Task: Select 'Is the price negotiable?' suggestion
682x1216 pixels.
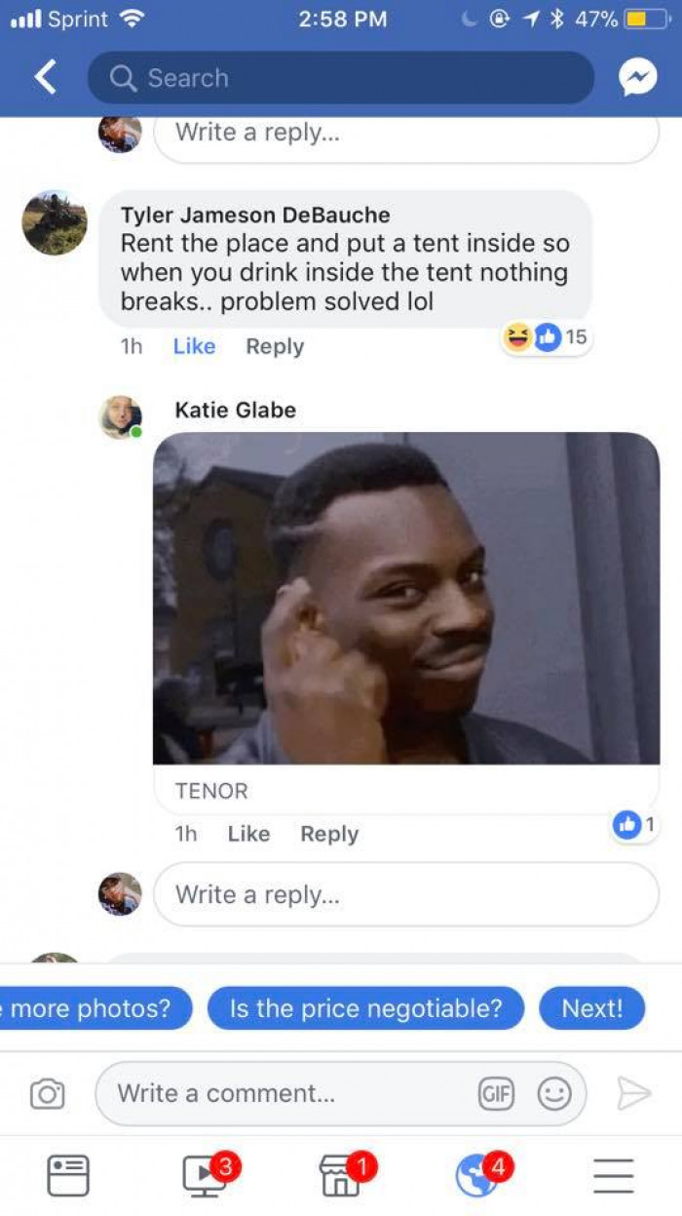Action: 365,1008
